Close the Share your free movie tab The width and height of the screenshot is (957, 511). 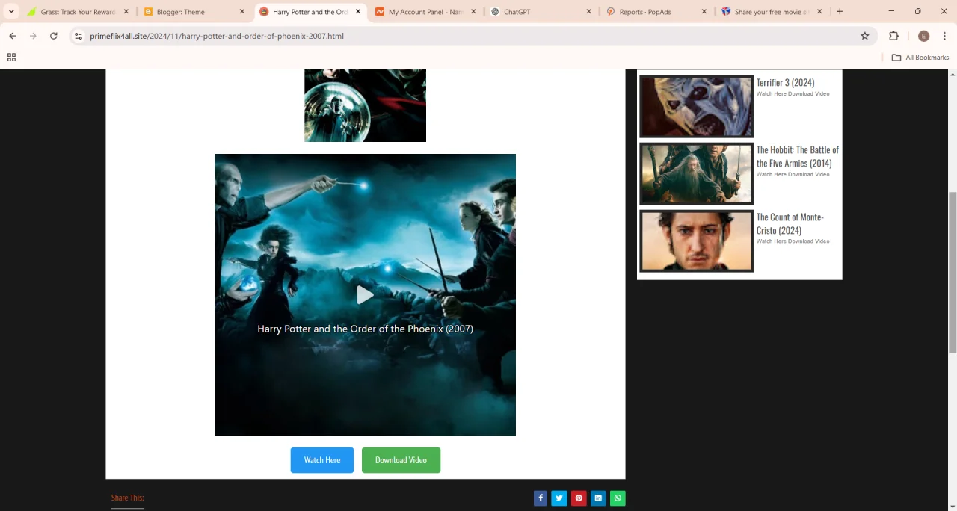pyautogui.click(x=819, y=12)
